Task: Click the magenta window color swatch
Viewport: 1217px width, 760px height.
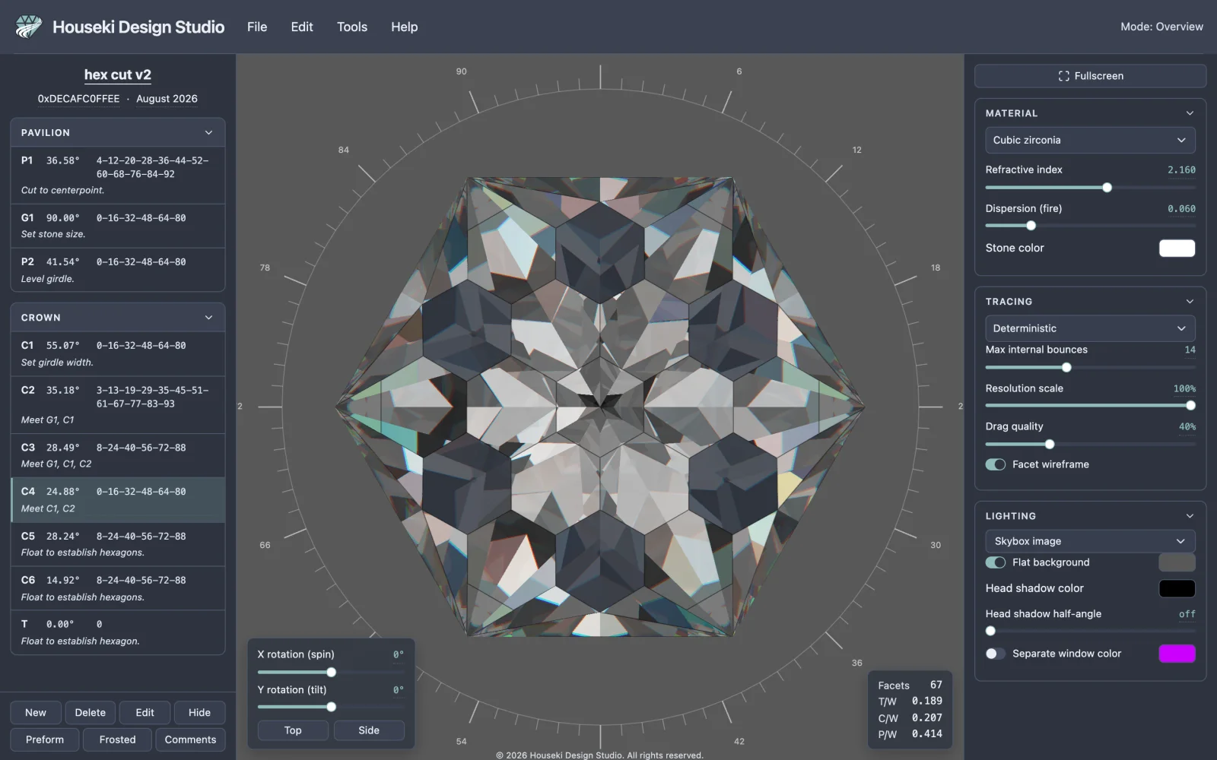Action: coord(1177,654)
